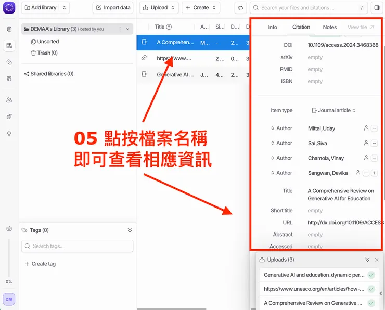Click person icon beside Sangwan, Devika

pos(358,173)
